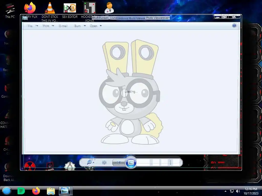Viewport: 262px width, 196px height.
Task: Expand the Burn dropdown arrow
Action: coord(85,26)
